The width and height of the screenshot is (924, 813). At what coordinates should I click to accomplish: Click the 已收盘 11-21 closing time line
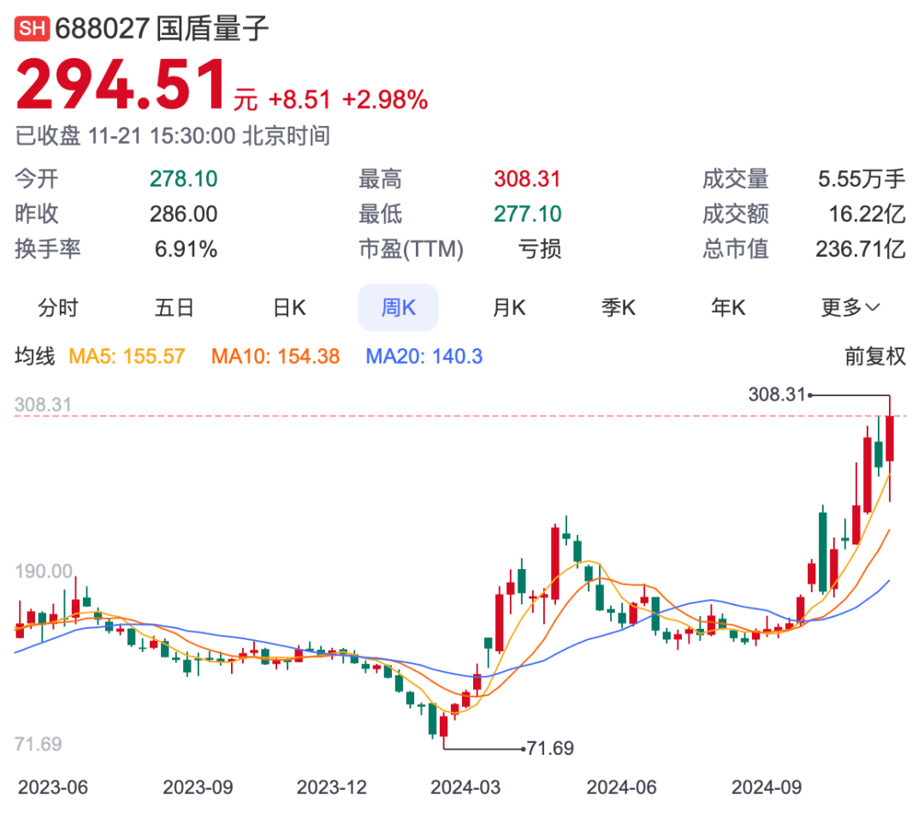click(172, 135)
